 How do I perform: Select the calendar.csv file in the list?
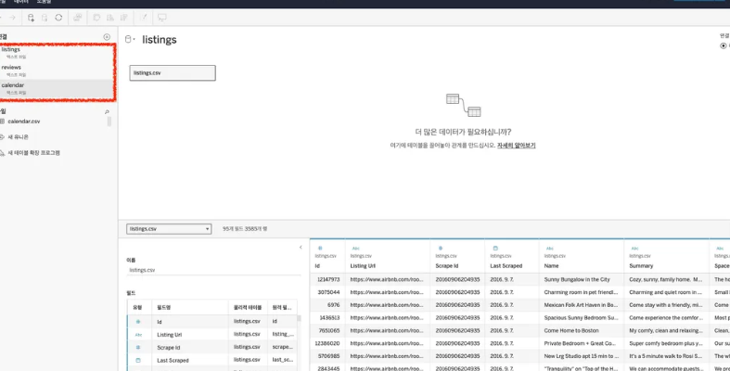pos(24,121)
